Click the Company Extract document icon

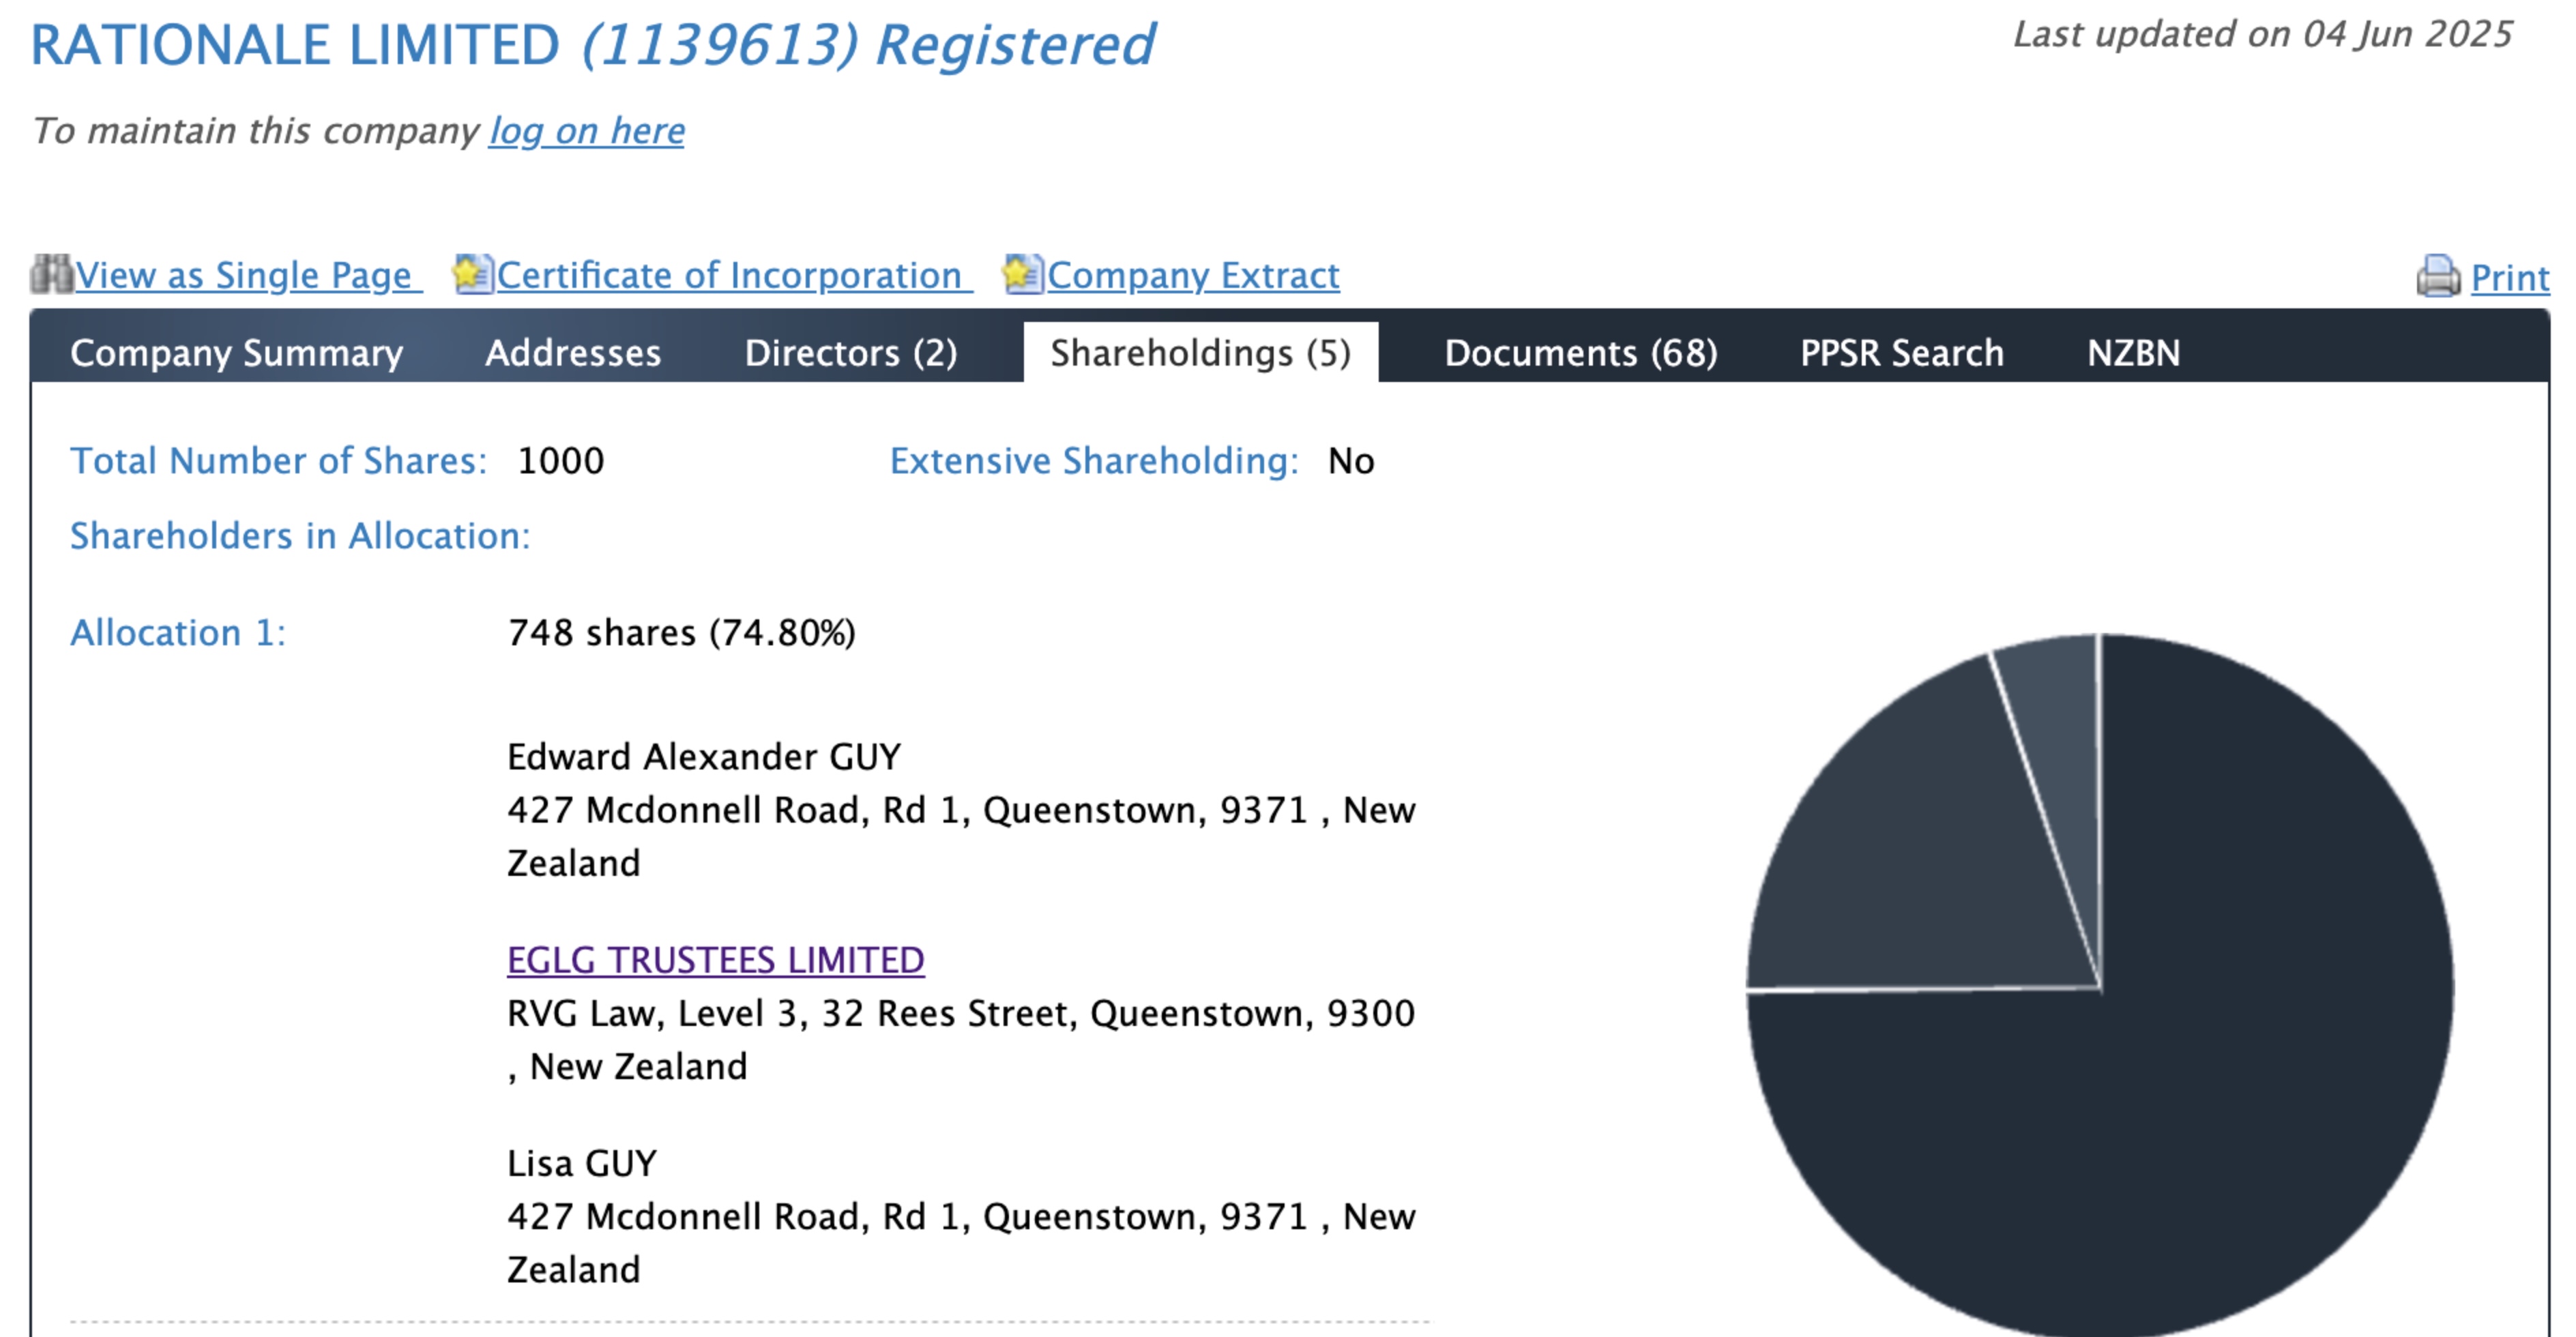(x=1023, y=275)
